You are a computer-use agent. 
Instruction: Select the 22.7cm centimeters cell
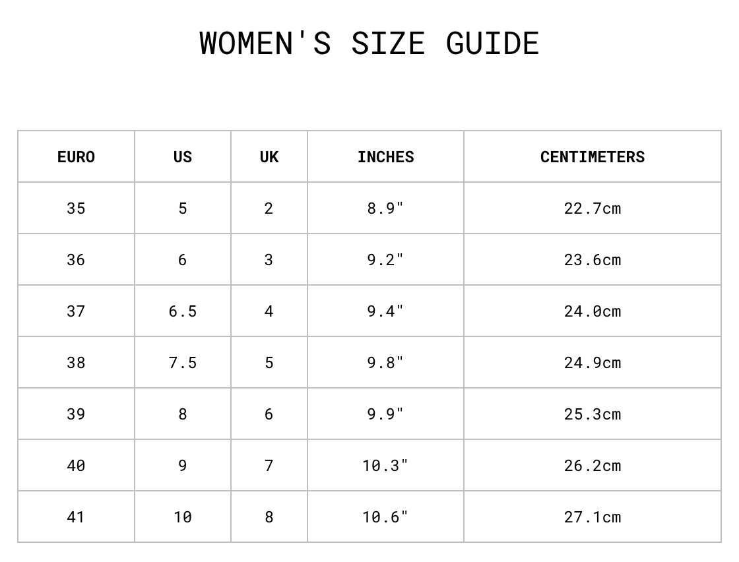(x=592, y=208)
